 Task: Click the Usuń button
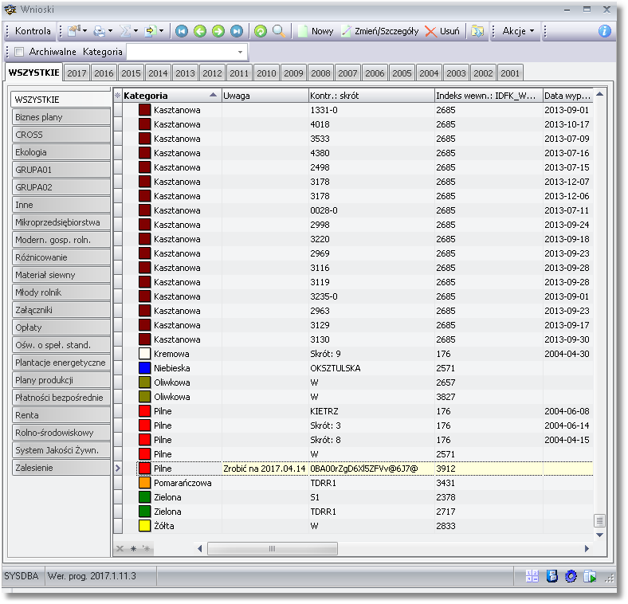coord(442,31)
